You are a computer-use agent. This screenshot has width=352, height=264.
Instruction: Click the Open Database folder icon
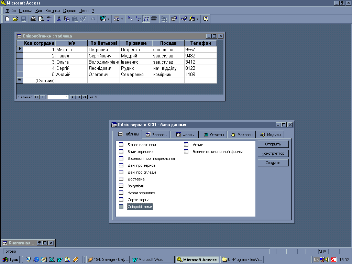tap(15, 19)
